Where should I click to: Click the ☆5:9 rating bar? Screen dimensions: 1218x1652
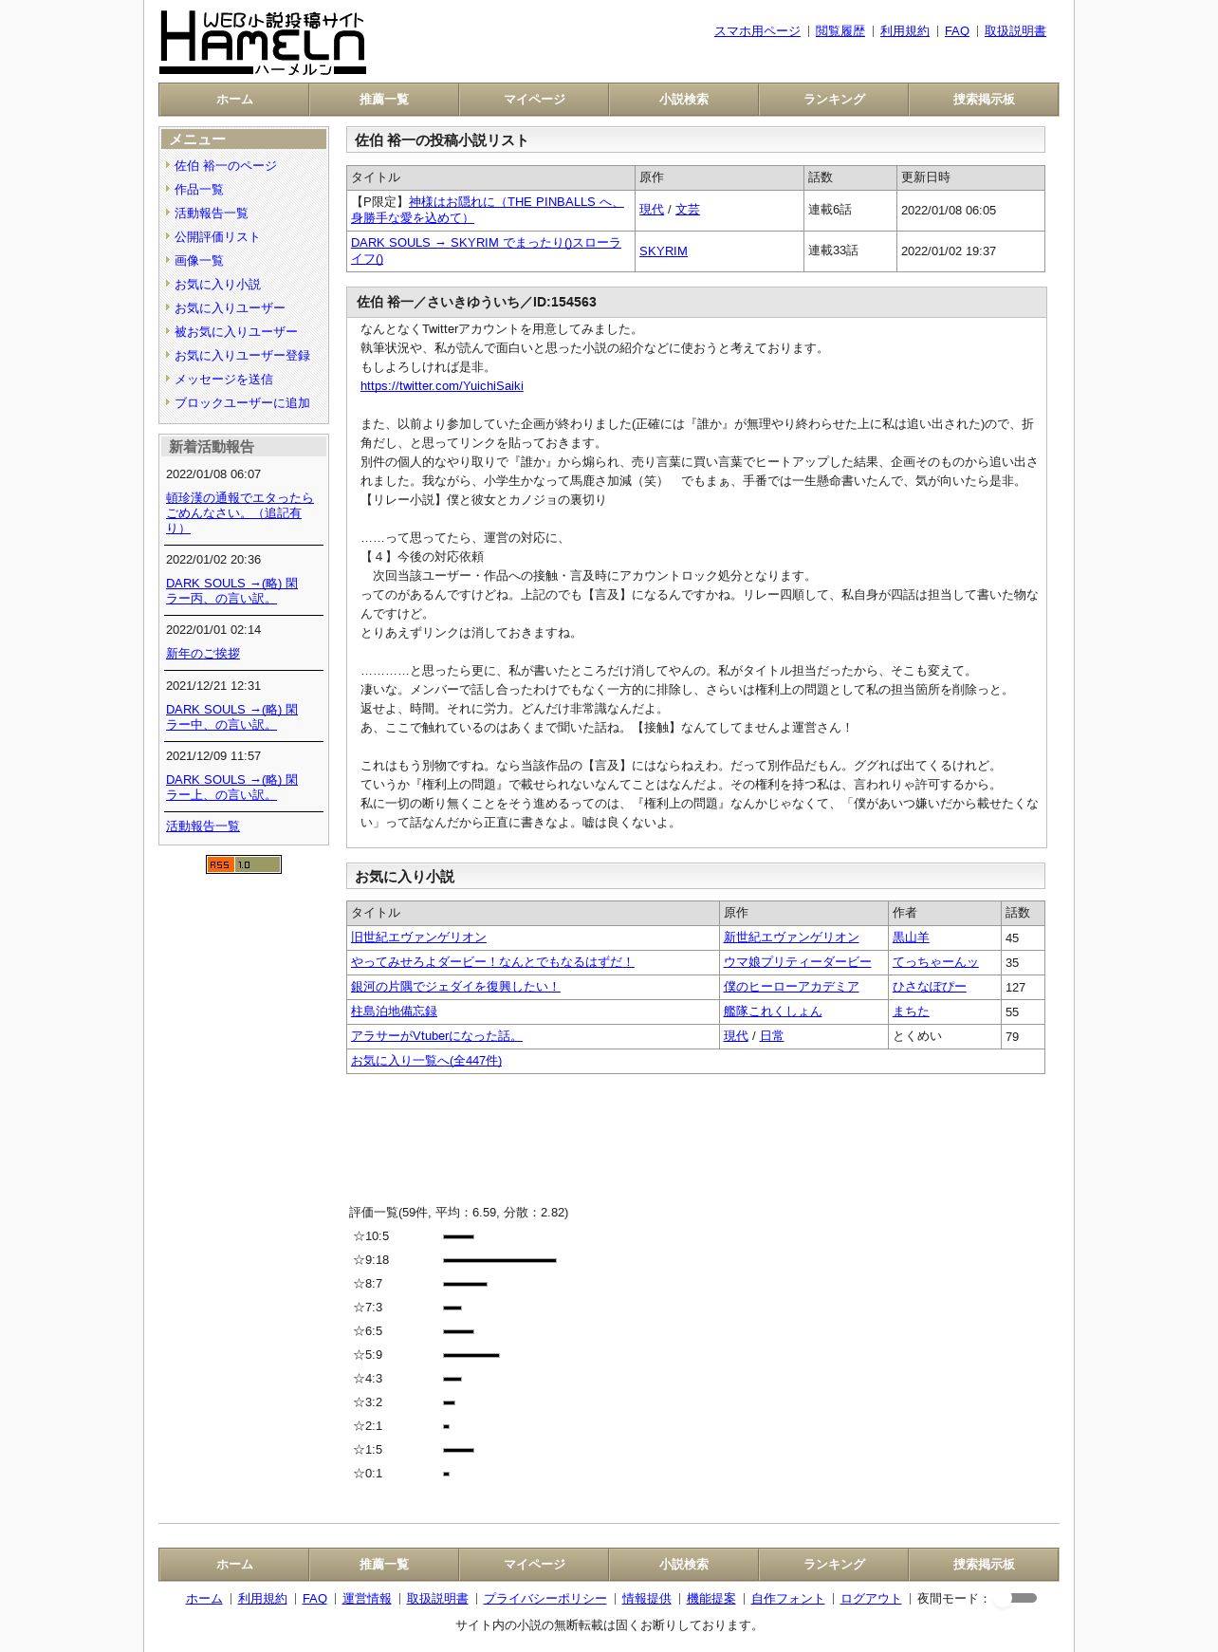tap(471, 1355)
